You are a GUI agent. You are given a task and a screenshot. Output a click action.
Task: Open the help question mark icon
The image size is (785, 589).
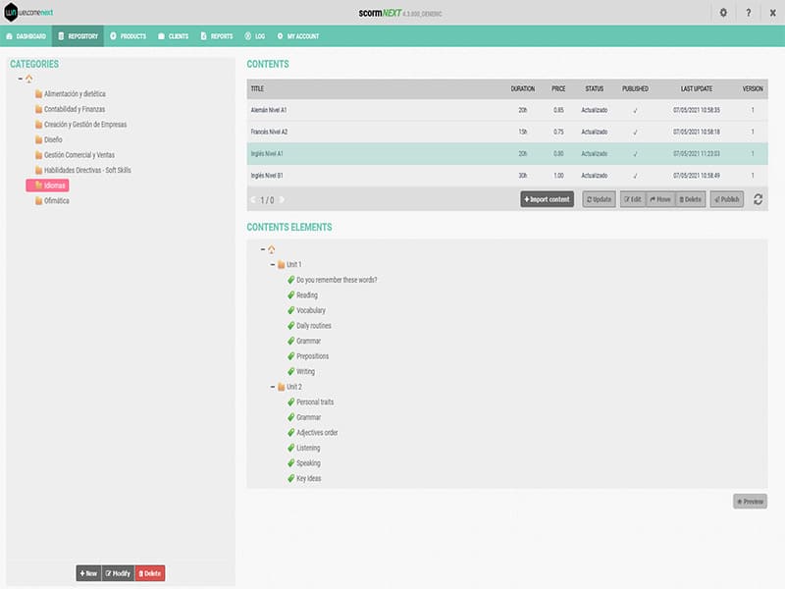tap(748, 13)
